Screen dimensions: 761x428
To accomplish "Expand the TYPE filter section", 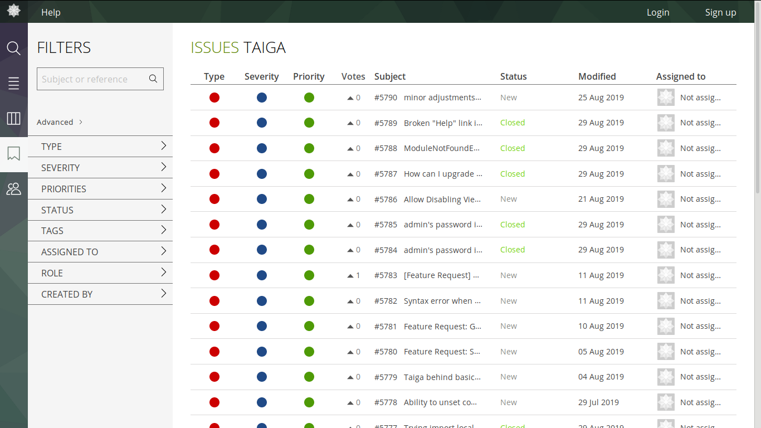I will [x=100, y=147].
